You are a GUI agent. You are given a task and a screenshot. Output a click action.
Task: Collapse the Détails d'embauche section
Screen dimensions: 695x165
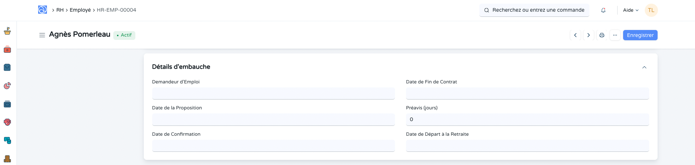click(644, 67)
